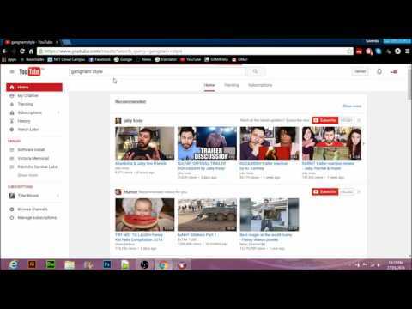Open the YouTube bookmark
Image resolution: width=412 pixels, height=309 pixels.
(x=191, y=59)
